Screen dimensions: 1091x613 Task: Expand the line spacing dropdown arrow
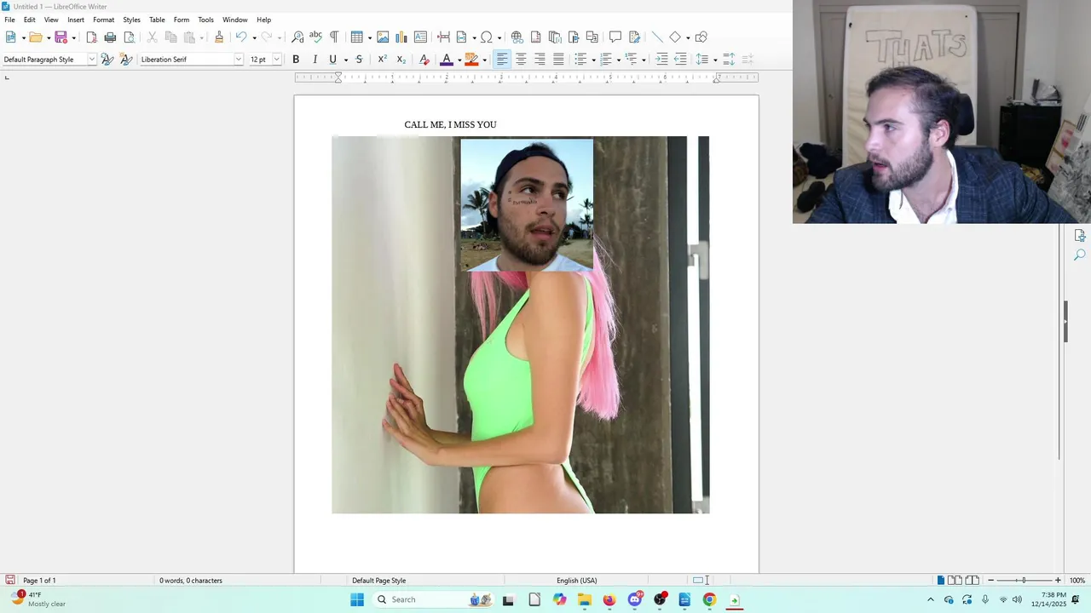715,60
